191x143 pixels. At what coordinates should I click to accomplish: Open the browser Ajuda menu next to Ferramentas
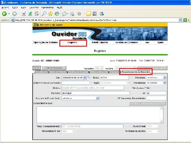coord(60,7)
